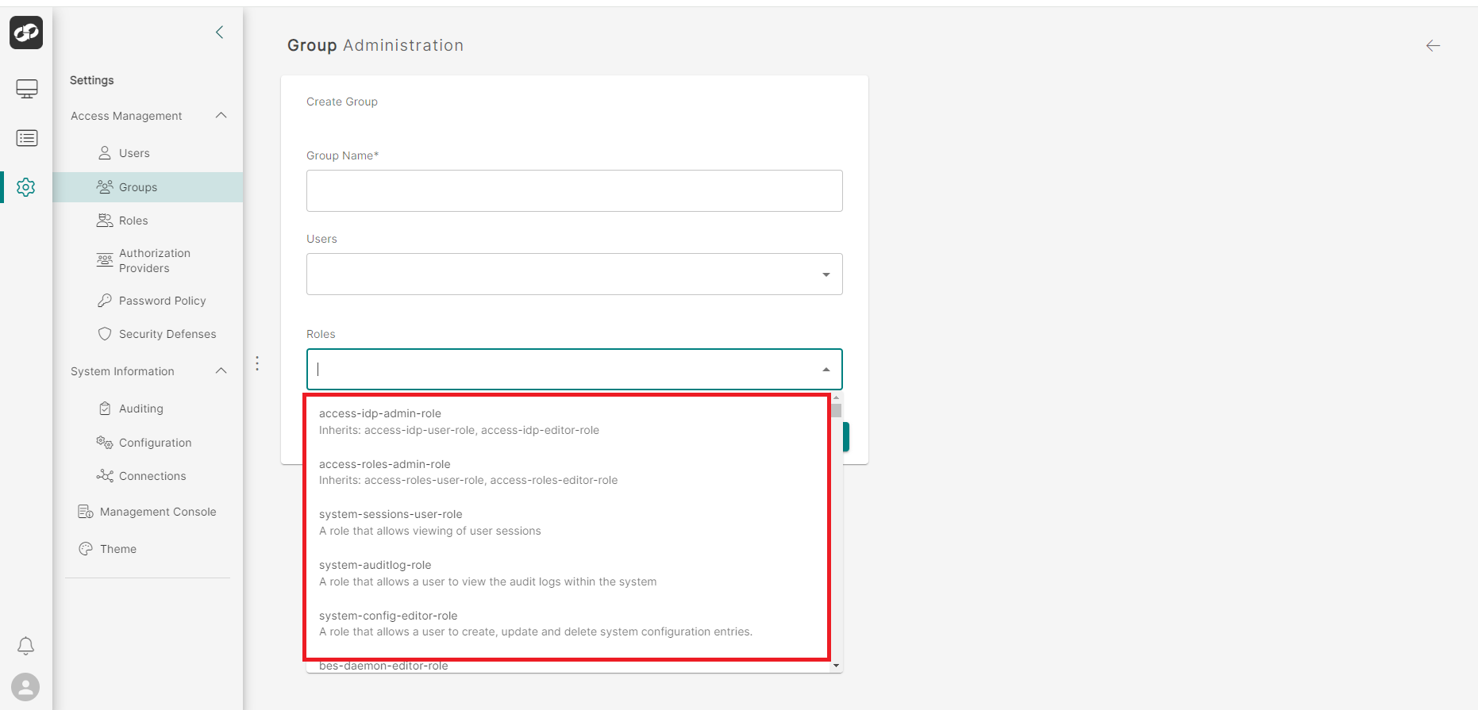This screenshot has width=1478, height=710.
Task: Open the Users dropdown arrow
Action: pyautogui.click(x=826, y=274)
